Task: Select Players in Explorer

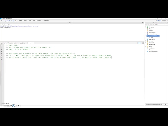Action: (x=150, y=29)
